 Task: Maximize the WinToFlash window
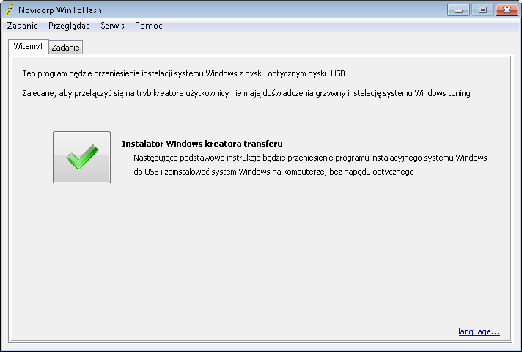coord(482,10)
